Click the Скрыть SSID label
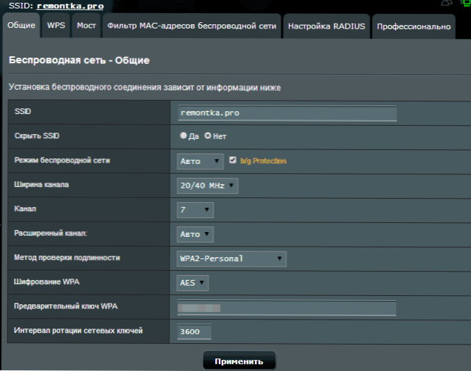The height and width of the screenshot is (371, 471). pos(37,135)
